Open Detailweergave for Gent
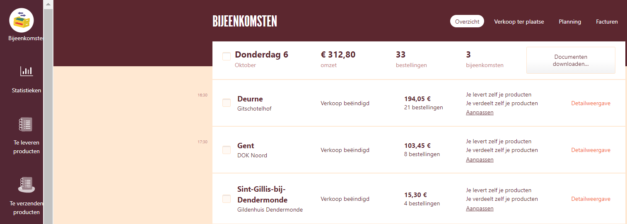 tap(591, 150)
